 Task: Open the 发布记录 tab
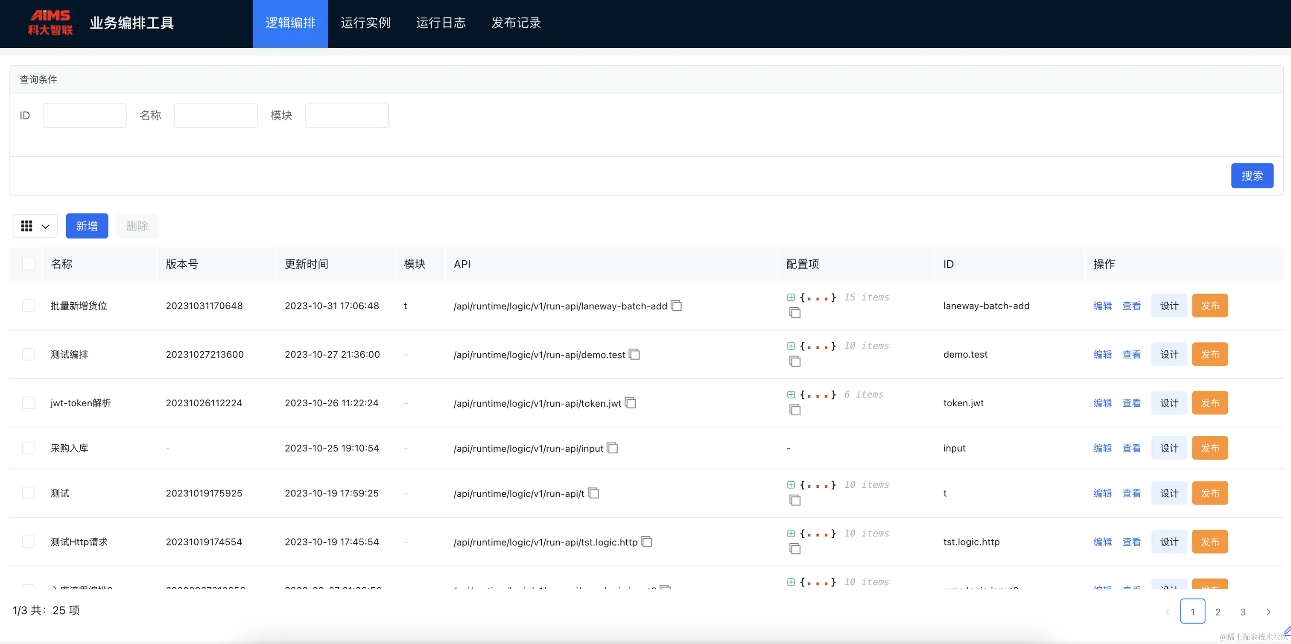(x=516, y=23)
